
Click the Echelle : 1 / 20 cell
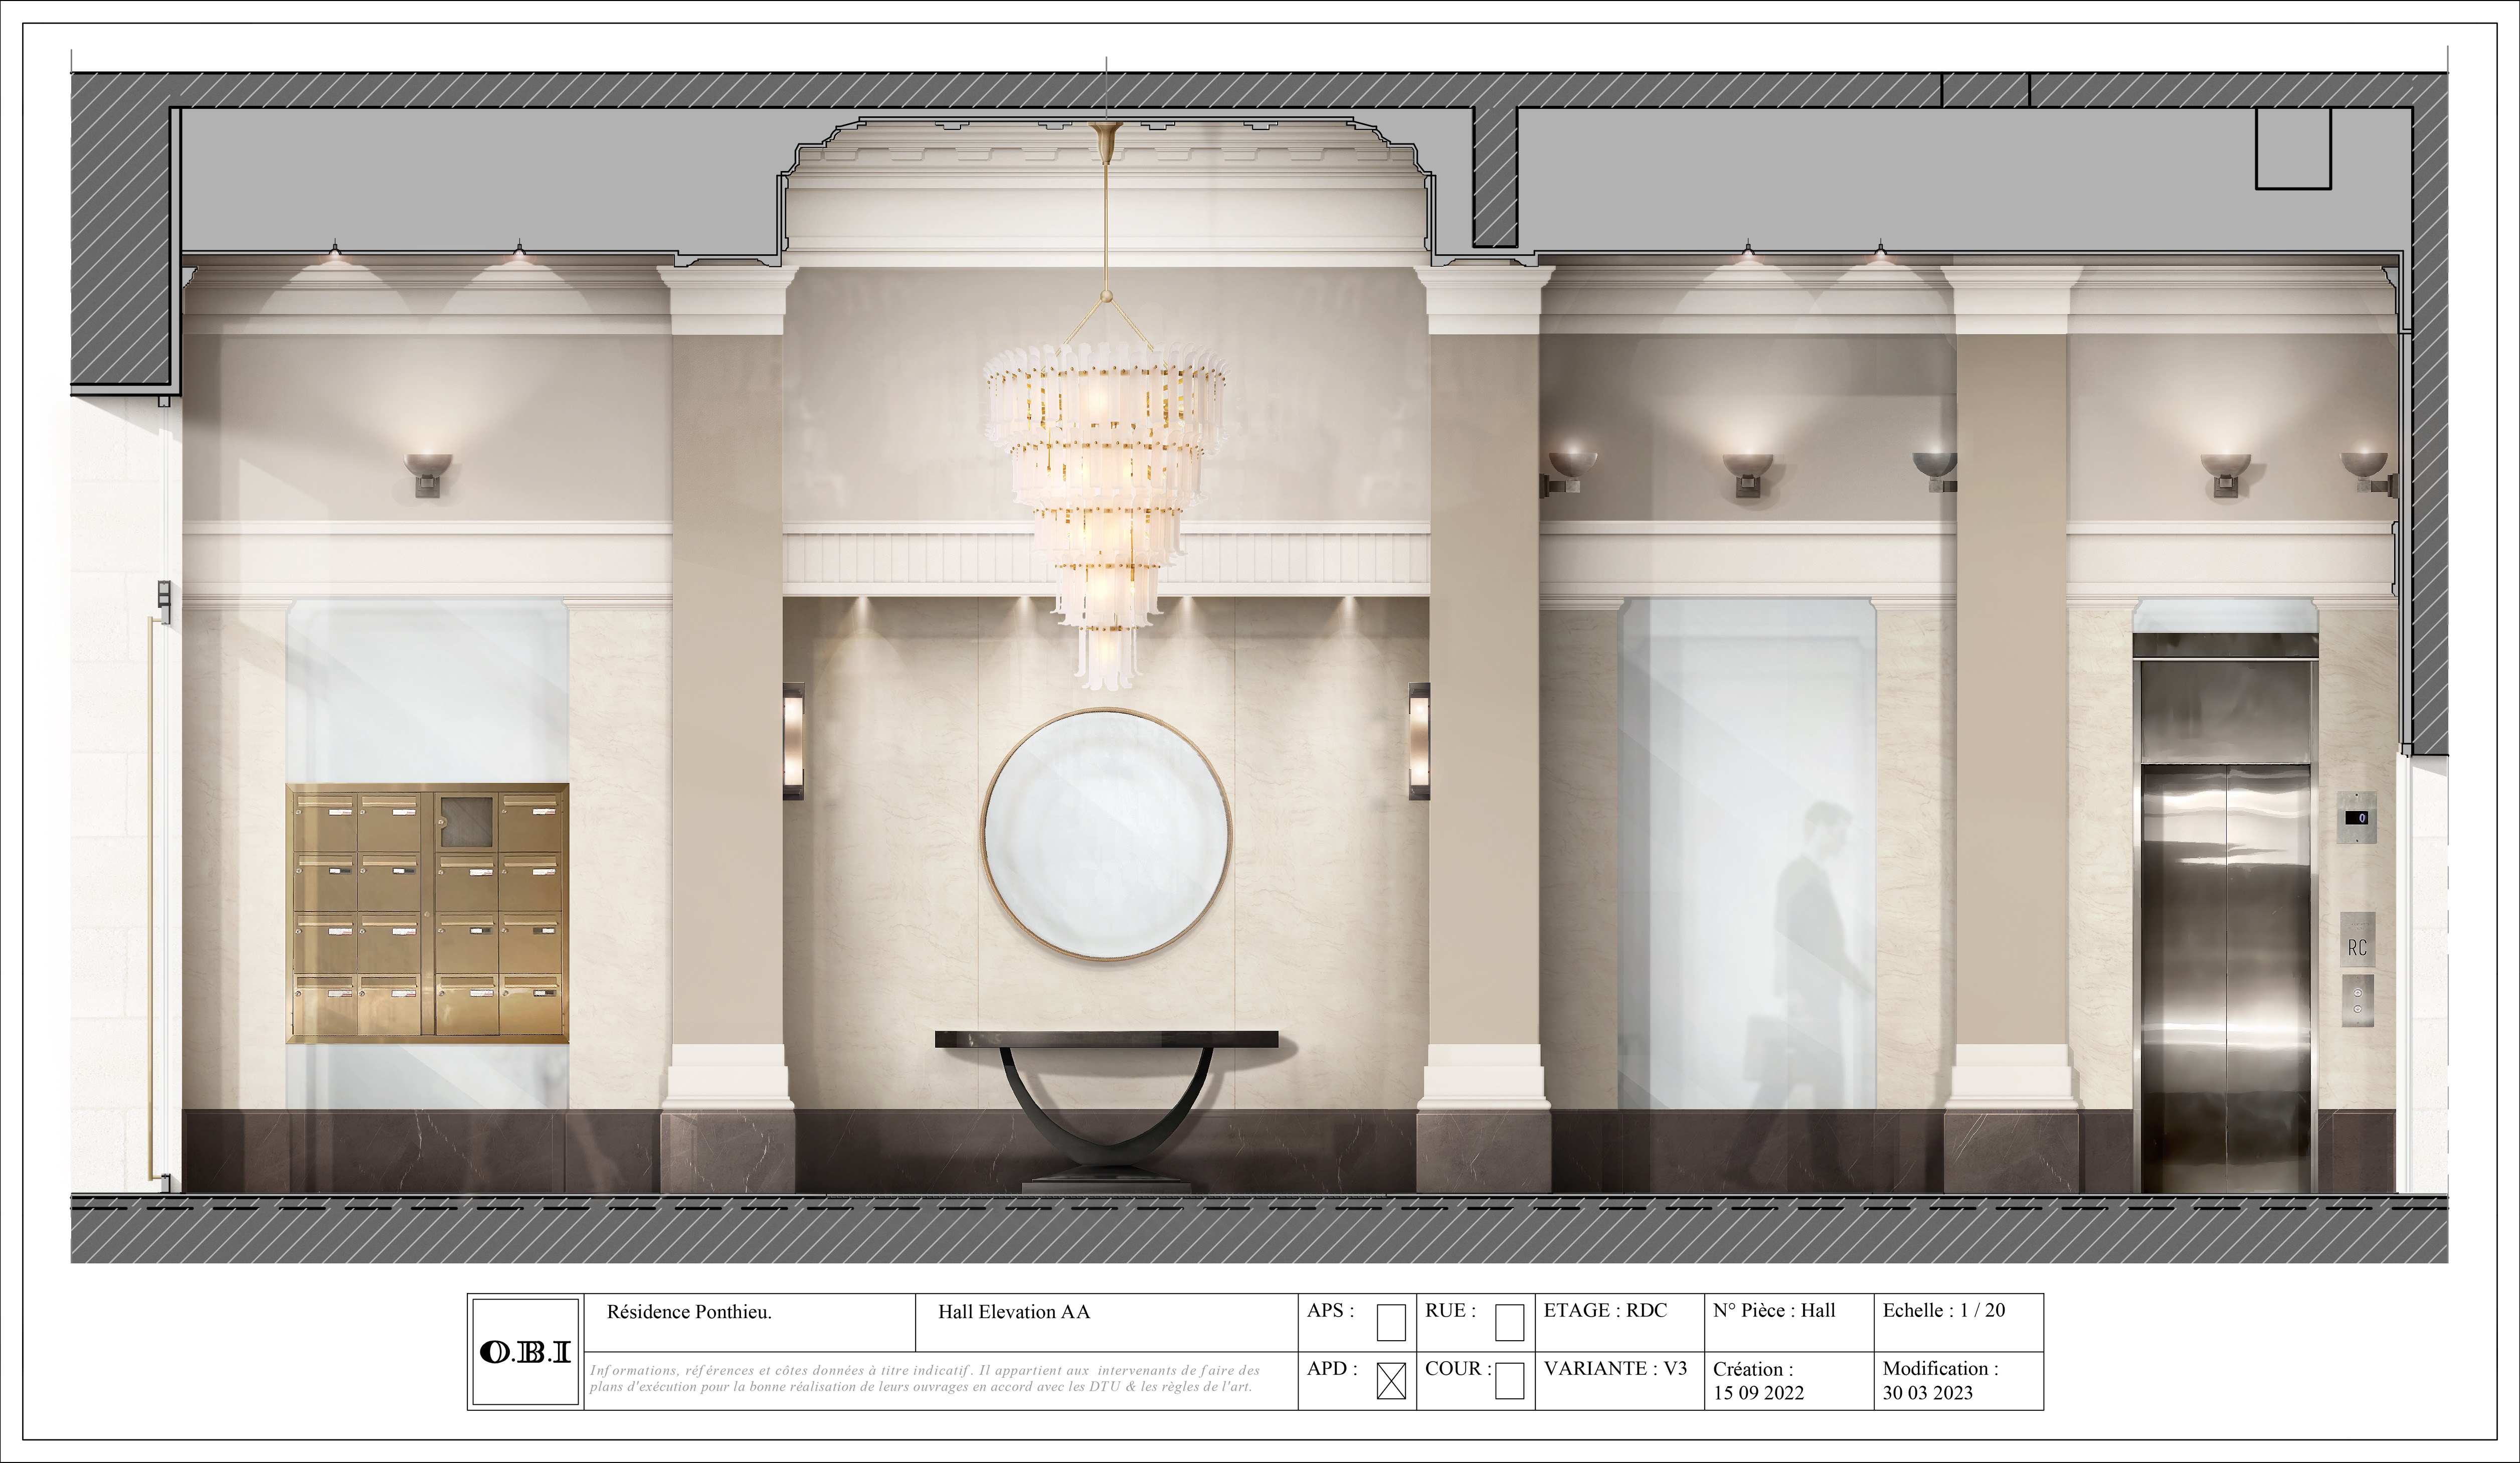point(1943,1310)
